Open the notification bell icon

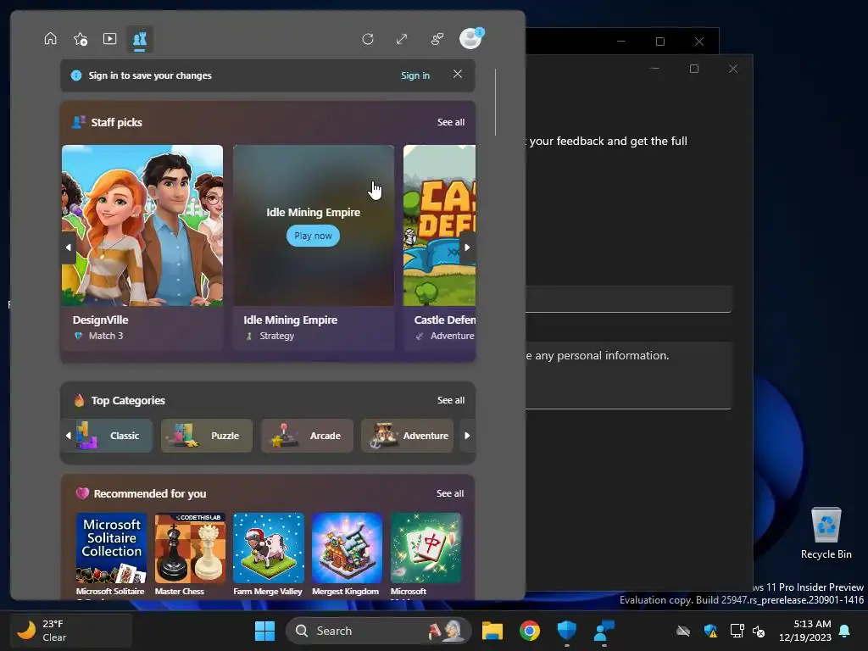pyautogui.click(x=845, y=631)
